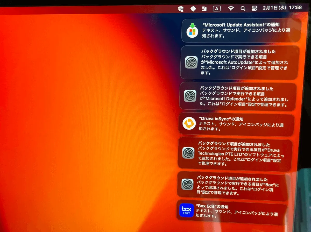Click settings icon in Microsoft AutoUpdate notification
The height and width of the screenshot is (232, 311).
click(x=191, y=62)
